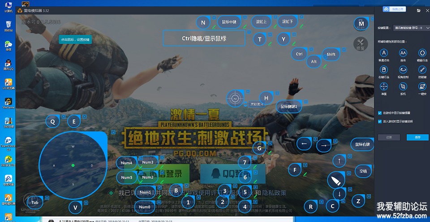The height and width of the screenshot is (222, 430).
Task: Select the 右键行走 mouse tool
Action: click(384, 70)
